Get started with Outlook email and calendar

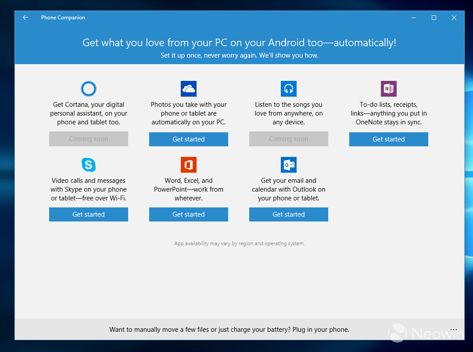coord(289,214)
